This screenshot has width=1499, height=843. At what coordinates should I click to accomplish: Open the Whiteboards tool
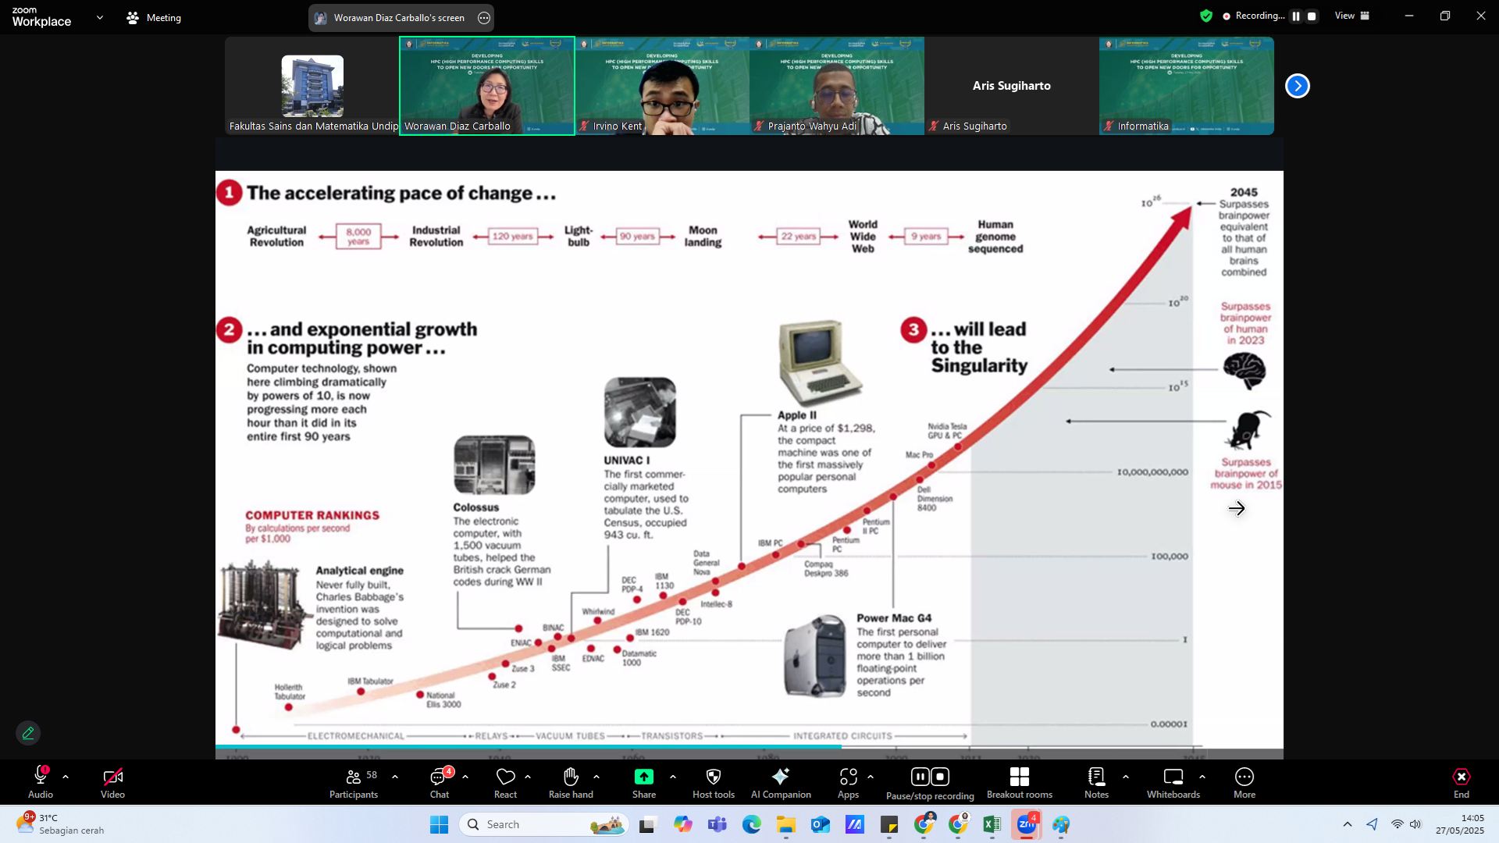point(1173,783)
